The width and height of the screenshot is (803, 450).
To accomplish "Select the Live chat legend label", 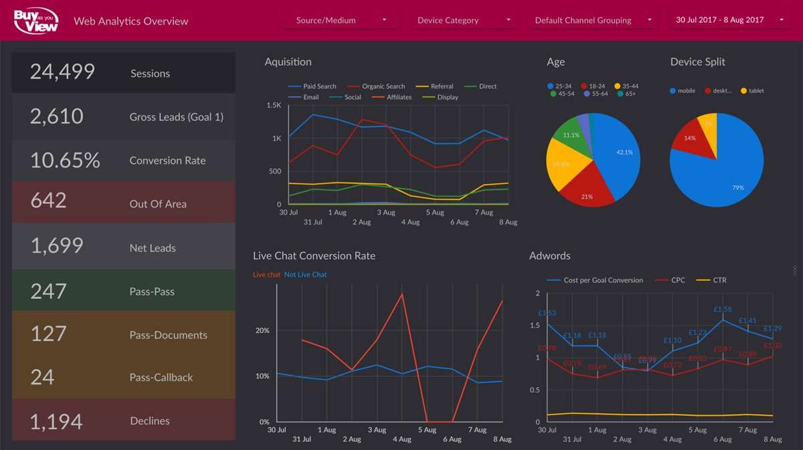I will click(267, 275).
